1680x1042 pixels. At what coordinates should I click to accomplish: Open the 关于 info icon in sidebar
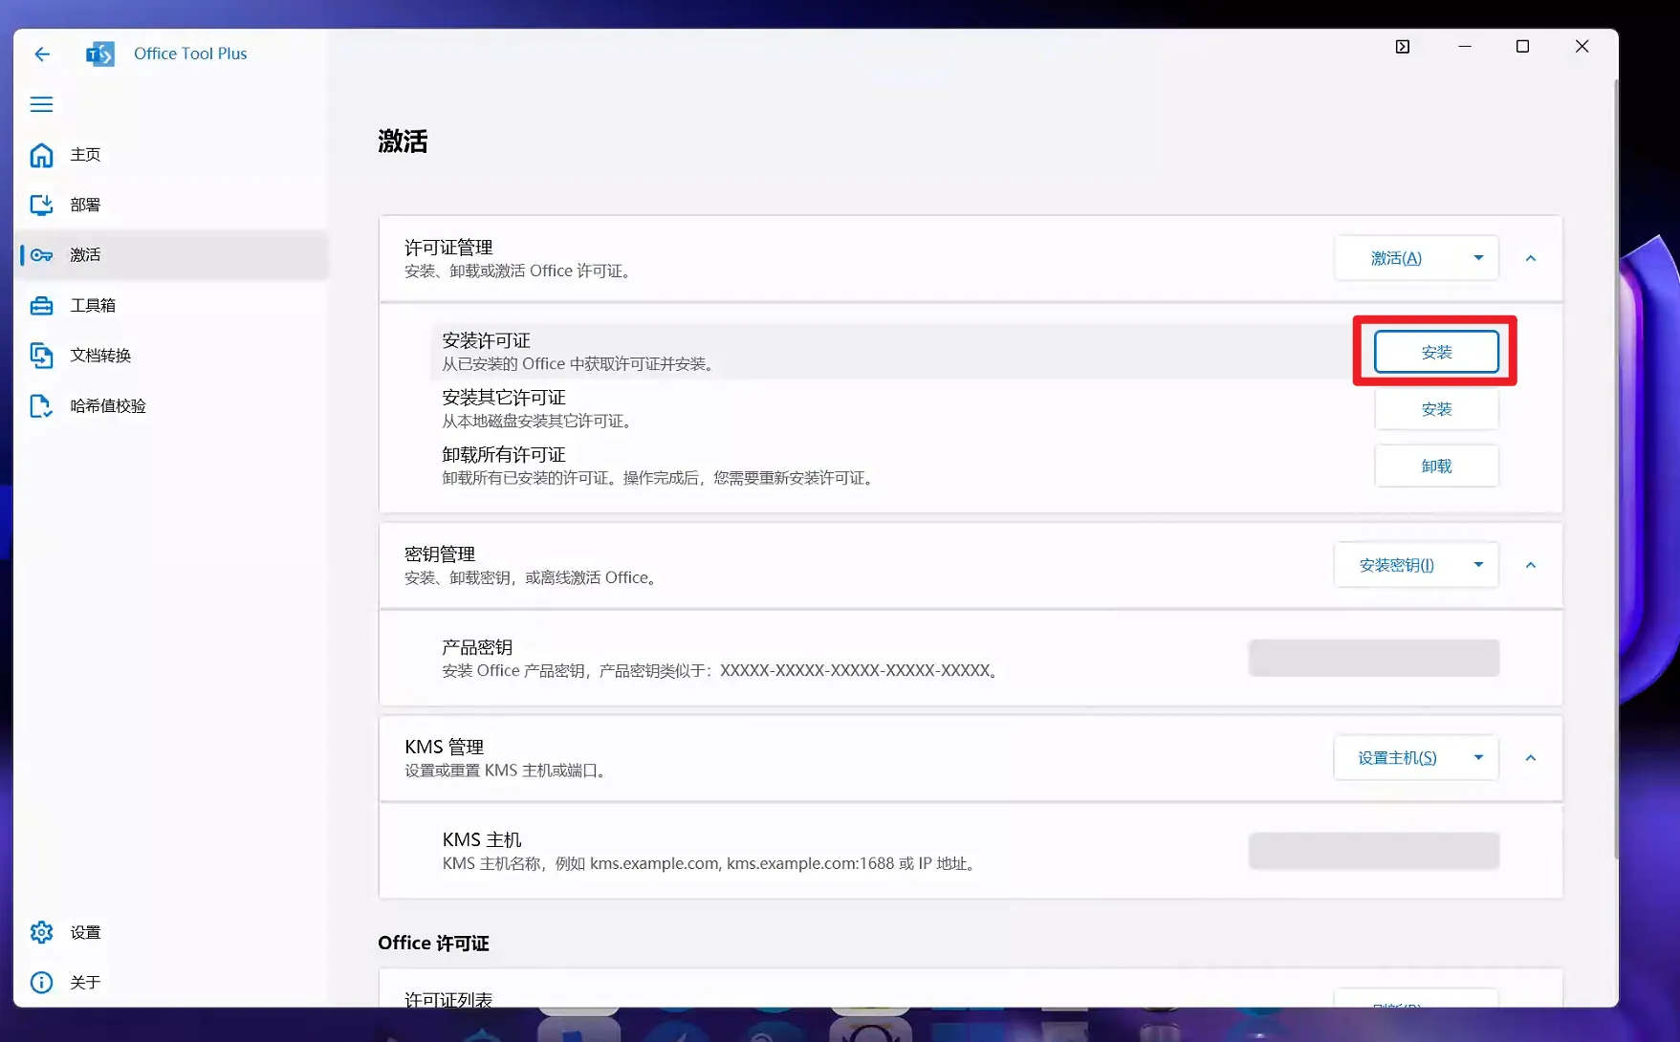(x=41, y=982)
